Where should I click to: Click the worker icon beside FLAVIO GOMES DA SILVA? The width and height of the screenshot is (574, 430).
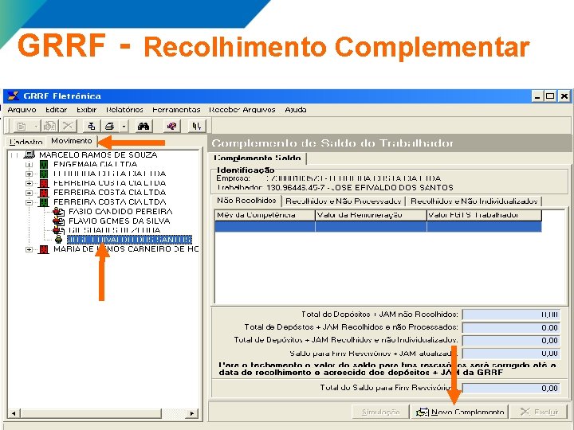tap(58, 221)
